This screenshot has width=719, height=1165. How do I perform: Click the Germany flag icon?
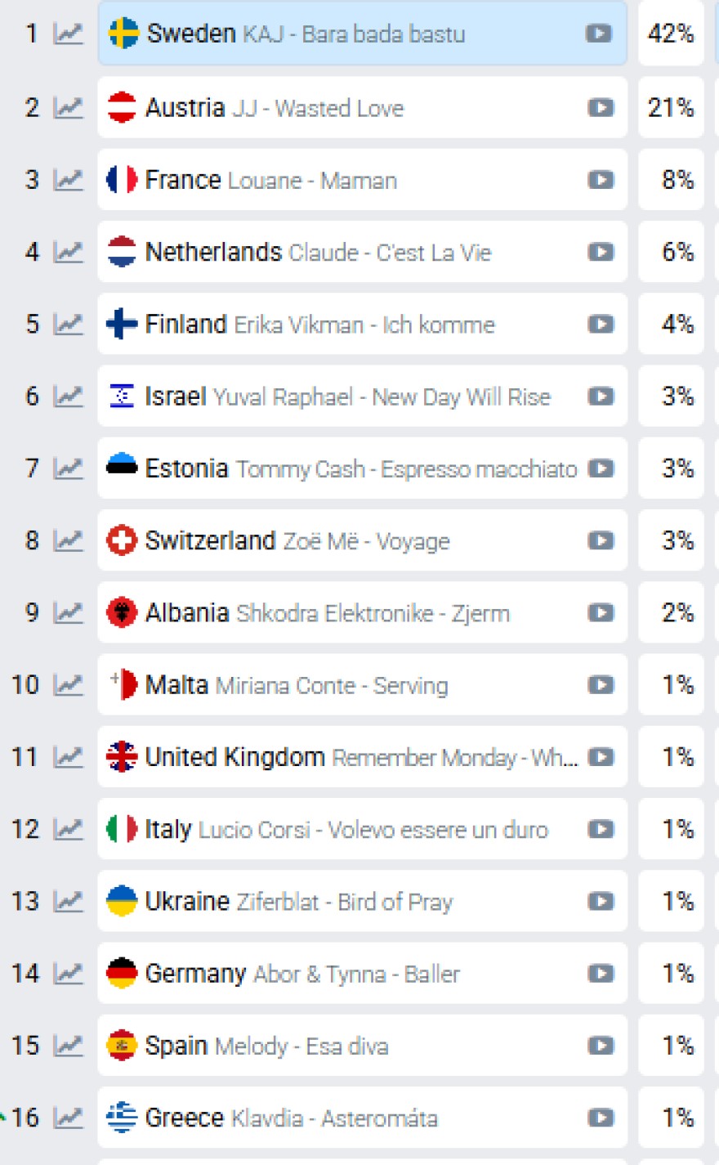tap(122, 973)
